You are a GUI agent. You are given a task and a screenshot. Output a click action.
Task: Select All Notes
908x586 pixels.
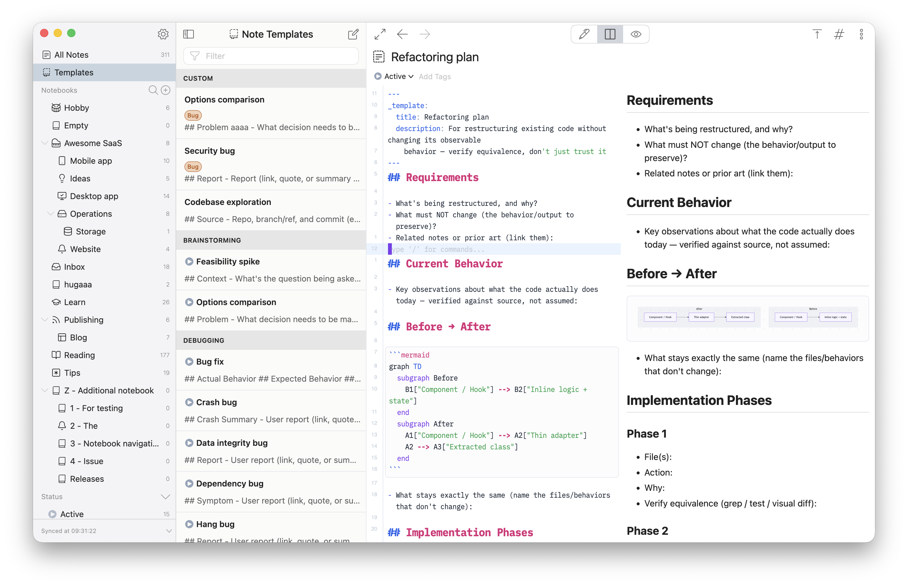point(104,55)
